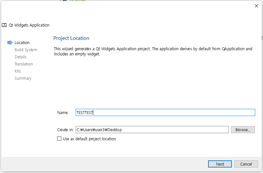This screenshot has height=173, width=263.
Task: Cancel the project wizard
Action: (246, 164)
